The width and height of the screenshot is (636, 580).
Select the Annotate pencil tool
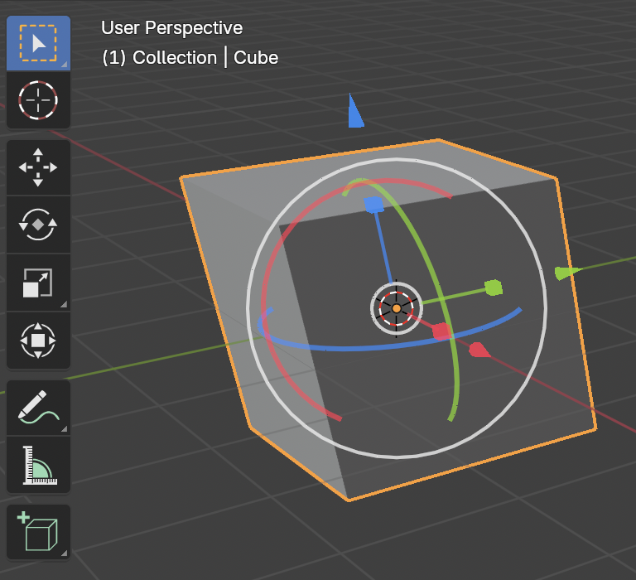tap(38, 407)
